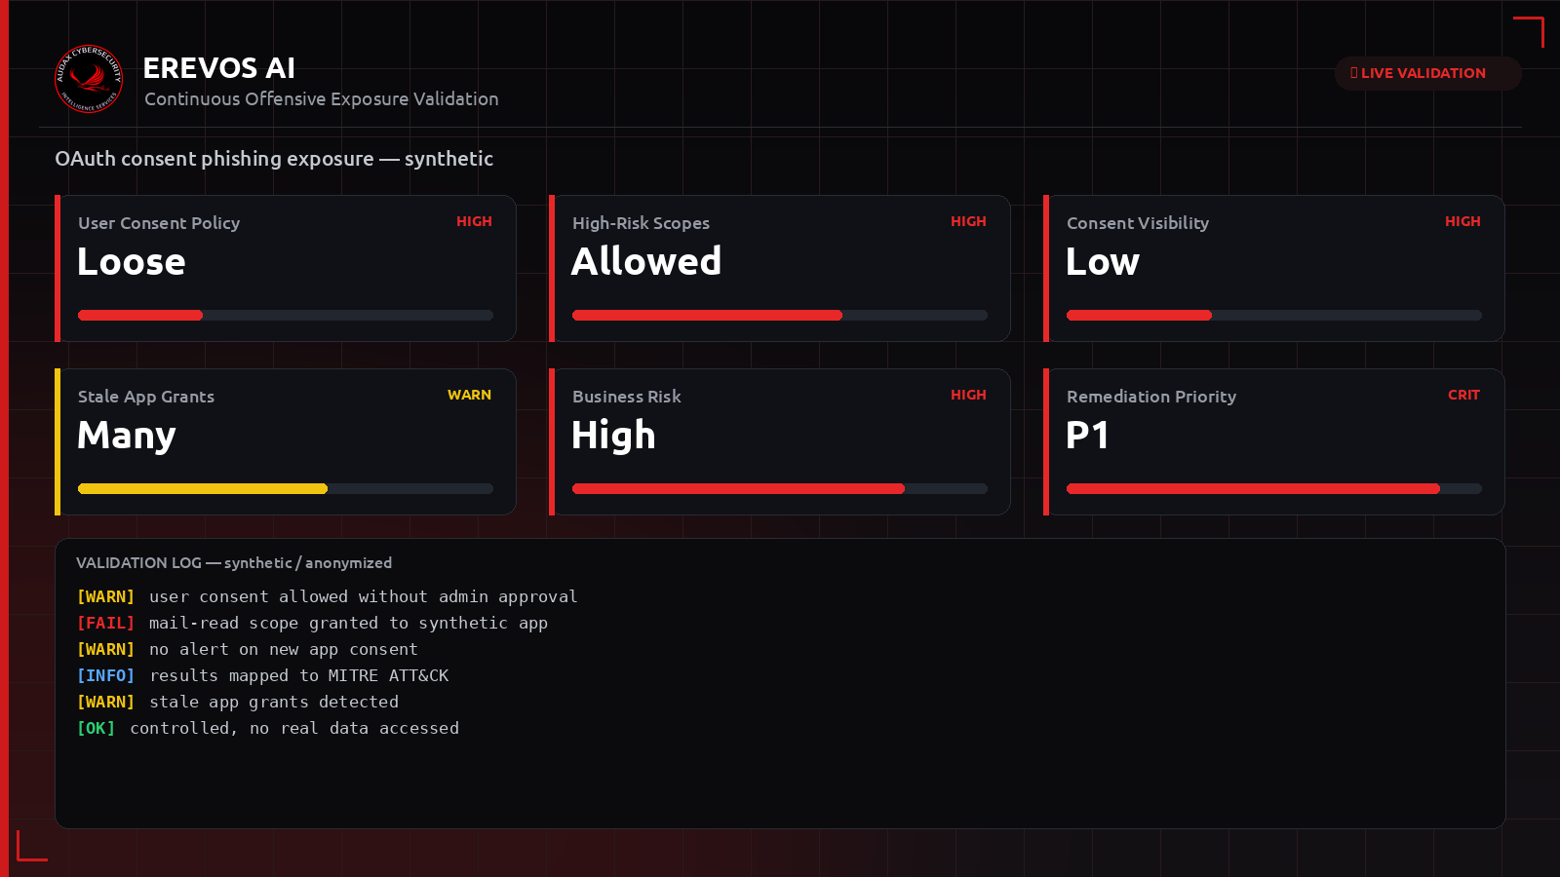Image resolution: width=1560 pixels, height=877 pixels.
Task: Click the User Consent Policy progress bar
Action: 286,316
